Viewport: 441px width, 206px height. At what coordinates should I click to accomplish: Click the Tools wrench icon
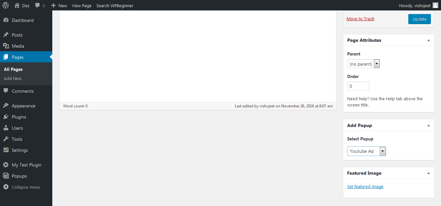tap(6, 139)
